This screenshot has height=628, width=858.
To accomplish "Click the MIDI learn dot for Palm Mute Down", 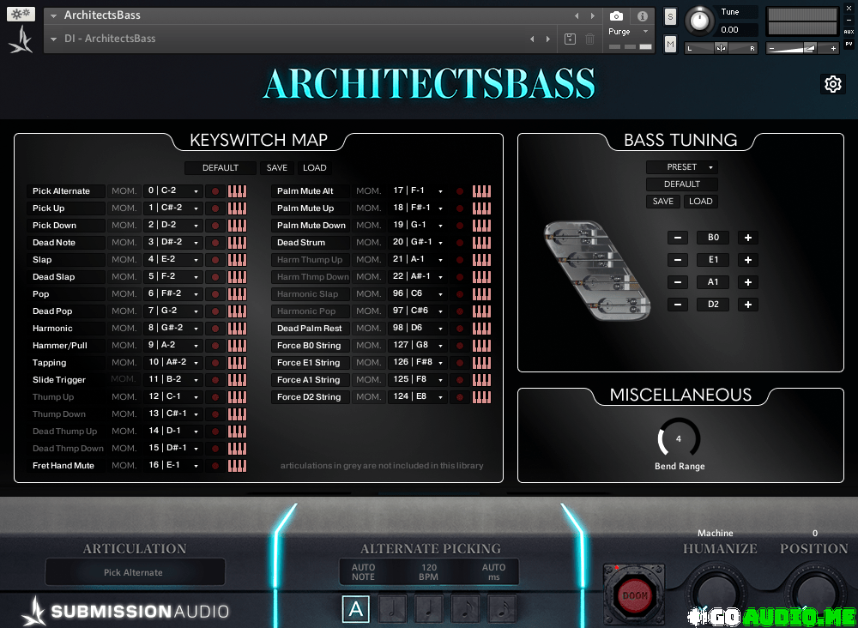I will tap(460, 226).
